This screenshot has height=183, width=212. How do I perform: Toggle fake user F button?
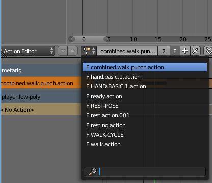point(175,51)
